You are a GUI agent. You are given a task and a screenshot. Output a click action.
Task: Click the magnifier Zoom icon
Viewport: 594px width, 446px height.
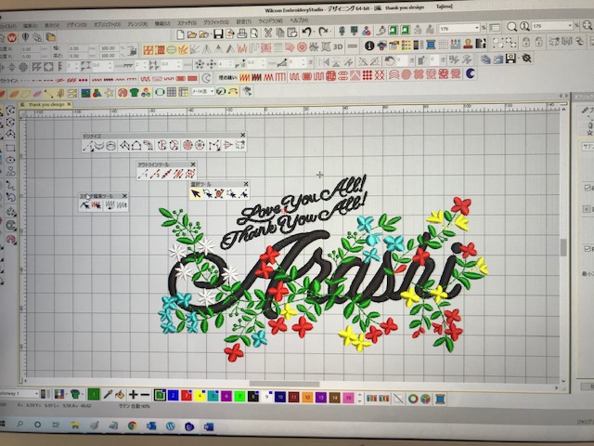point(511,27)
